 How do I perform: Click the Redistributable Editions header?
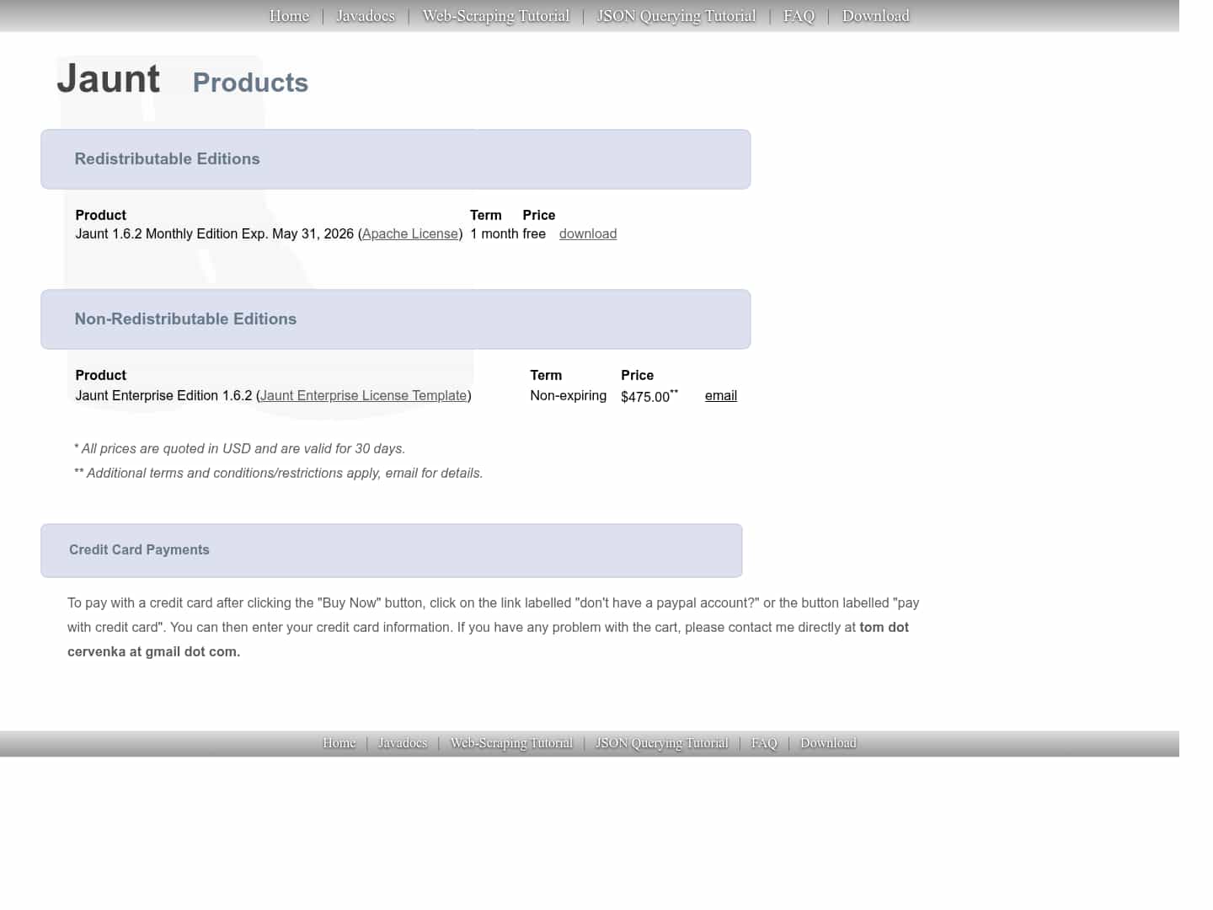click(x=167, y=158)
